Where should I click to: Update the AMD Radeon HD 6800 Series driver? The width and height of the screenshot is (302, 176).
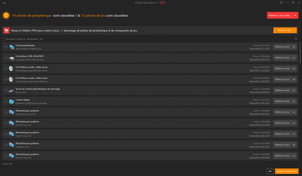(282, 47)
